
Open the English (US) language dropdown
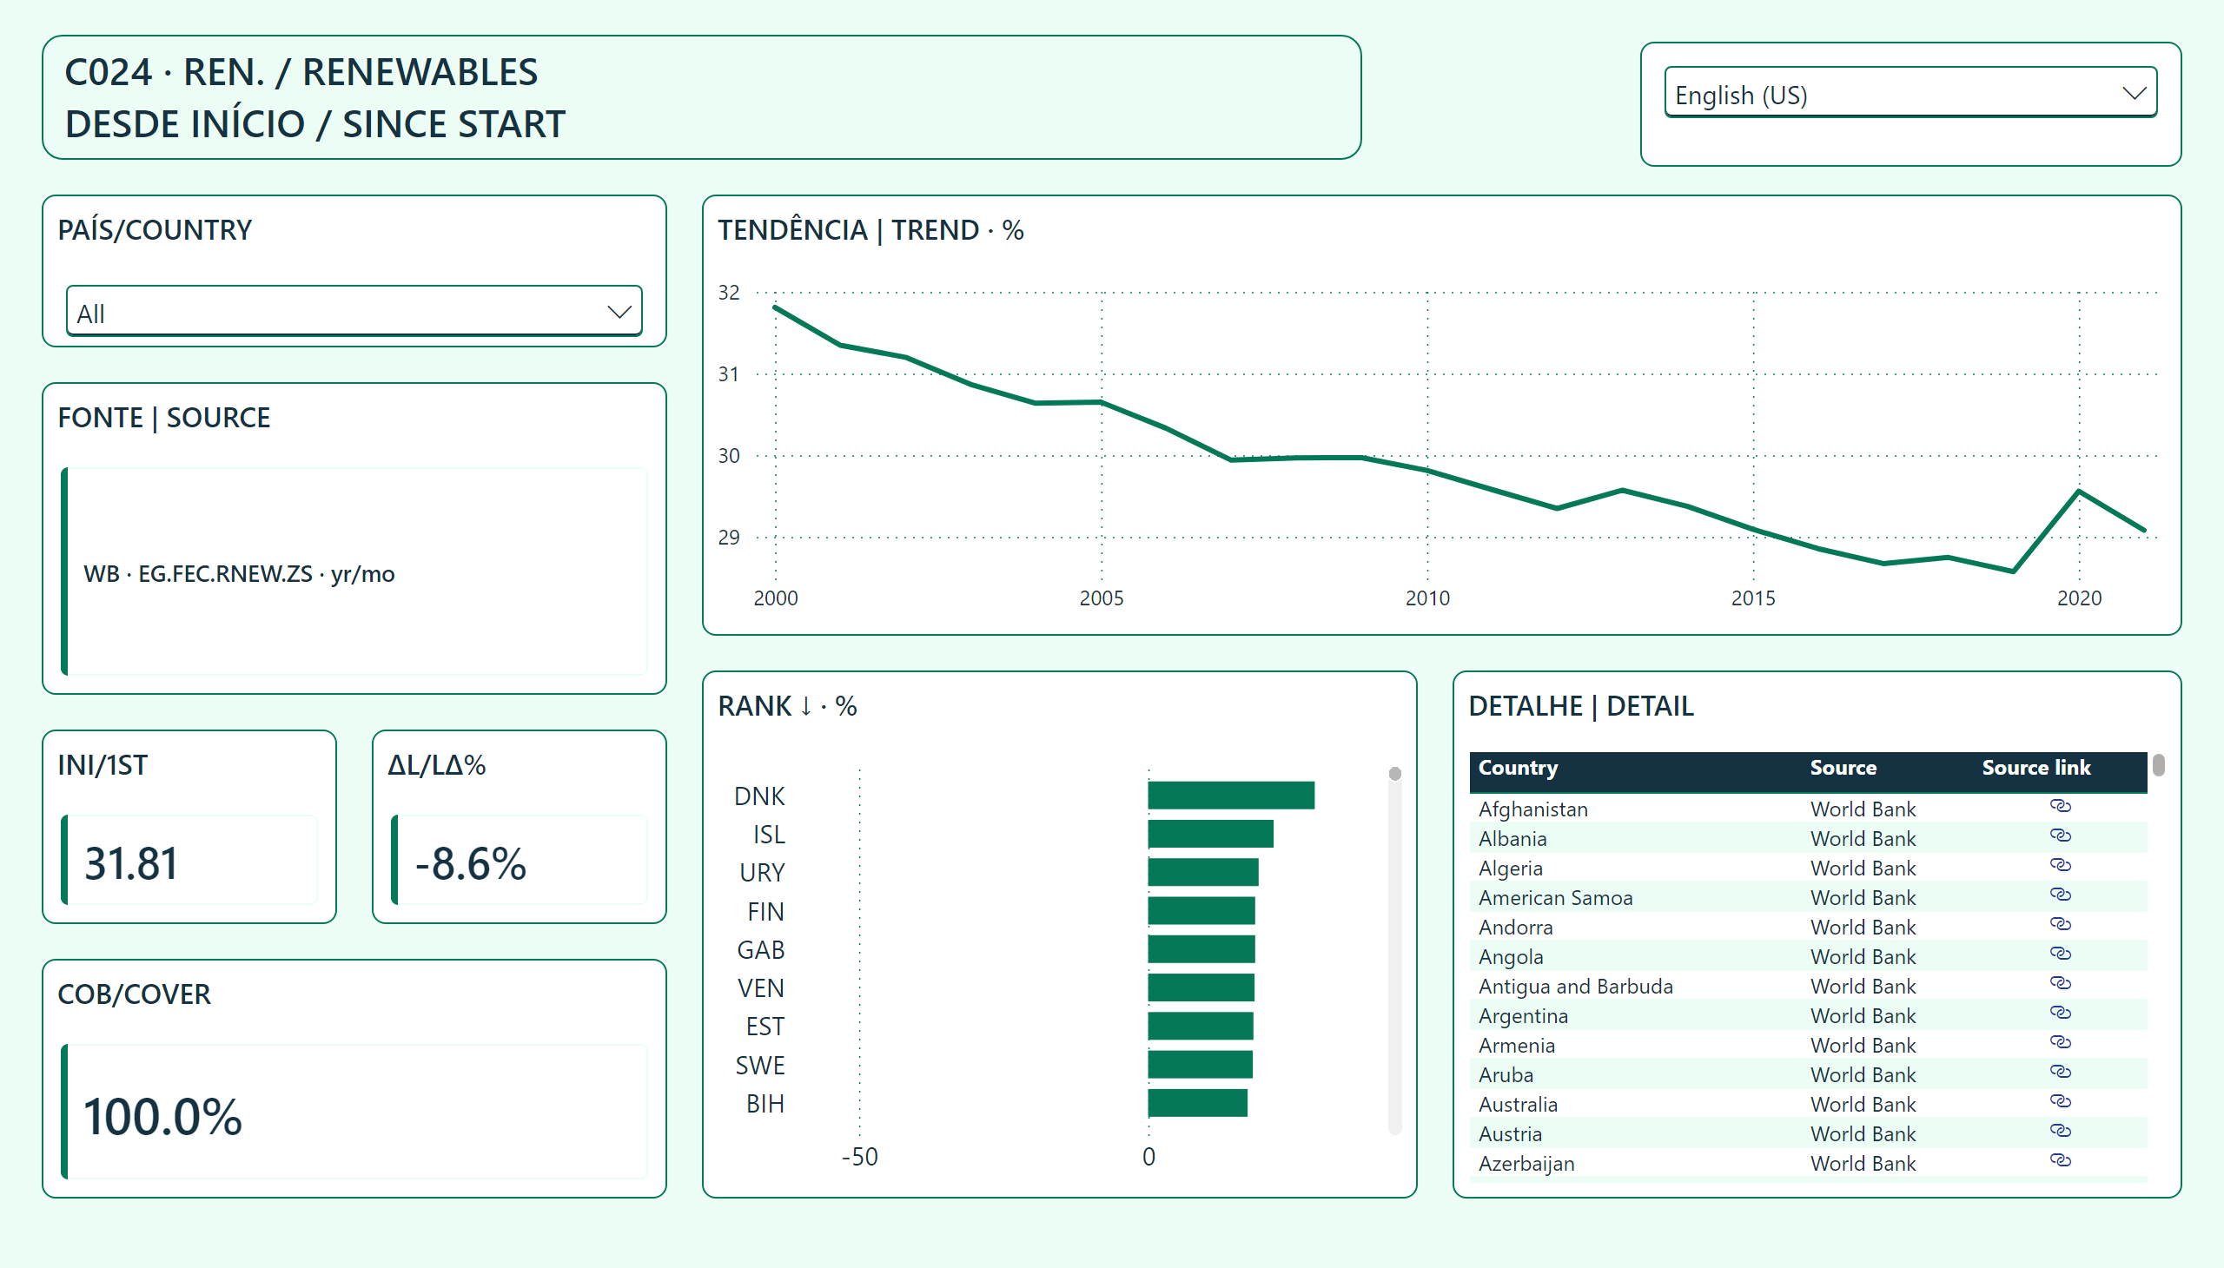[x=1910, y=92]
